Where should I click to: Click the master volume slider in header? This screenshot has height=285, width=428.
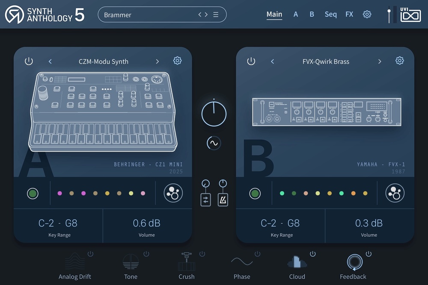pyautogui.click(x=389, y=15)
